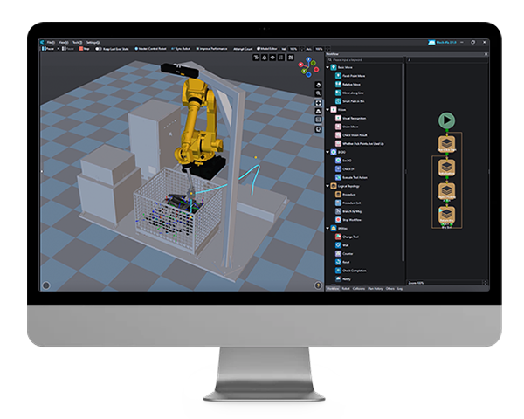Click the keyword search input field
The width and height of the screenshot is (524, 419).
click(362, 58)
